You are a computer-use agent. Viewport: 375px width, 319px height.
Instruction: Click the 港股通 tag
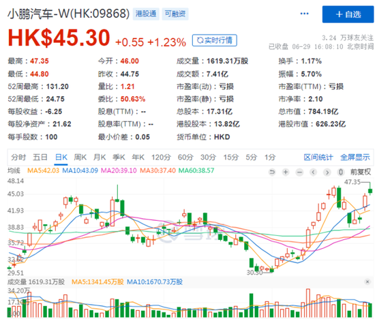[x=146, y=14]
